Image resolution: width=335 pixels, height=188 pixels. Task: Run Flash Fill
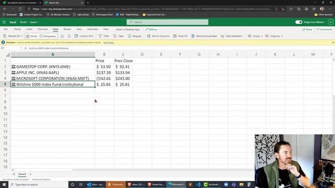[180, 36]
